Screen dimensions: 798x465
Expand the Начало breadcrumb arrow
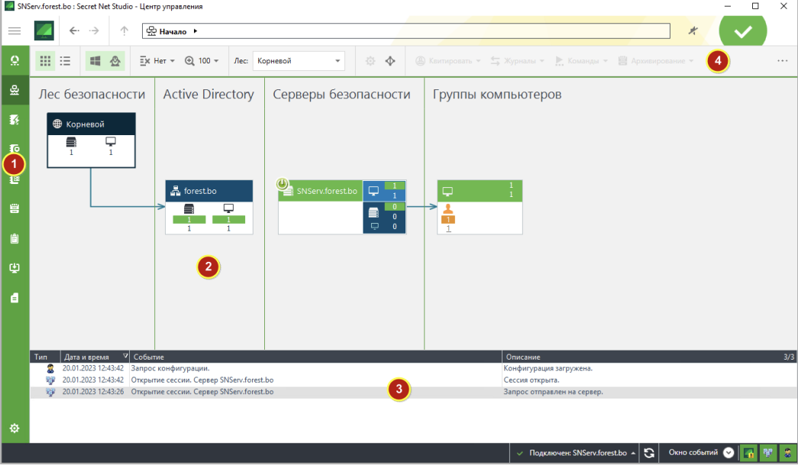(195, 31)
